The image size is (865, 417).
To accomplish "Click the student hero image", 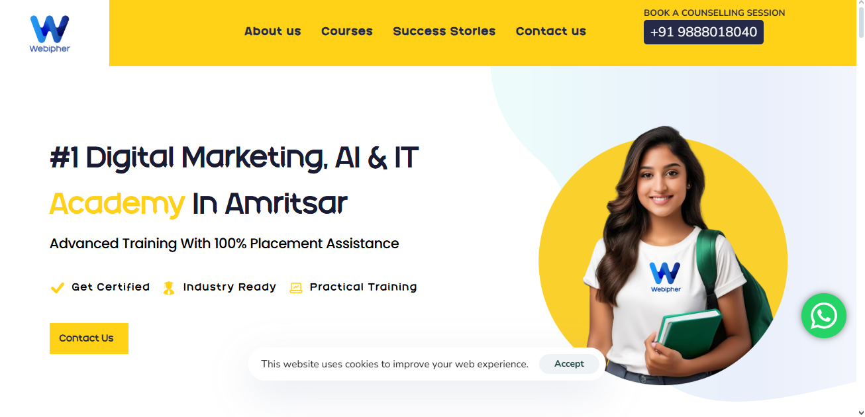I will coord(663,256).
